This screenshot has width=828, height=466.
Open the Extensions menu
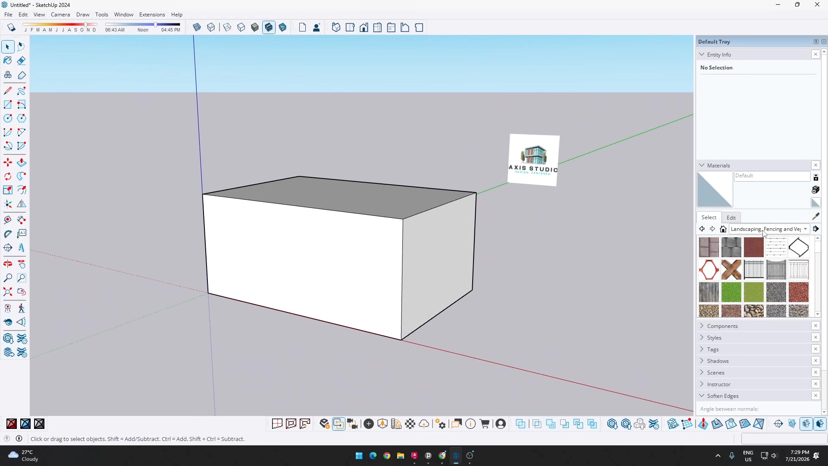click(152, 15)
